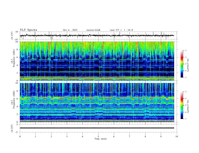Click the "6" kHz tick on ch.2 spectrogram
The image size is (199, 153).
coord(18,99)
